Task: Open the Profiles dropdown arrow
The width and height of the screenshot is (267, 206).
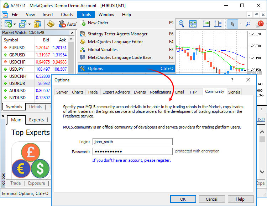Action: click(29, 24)
